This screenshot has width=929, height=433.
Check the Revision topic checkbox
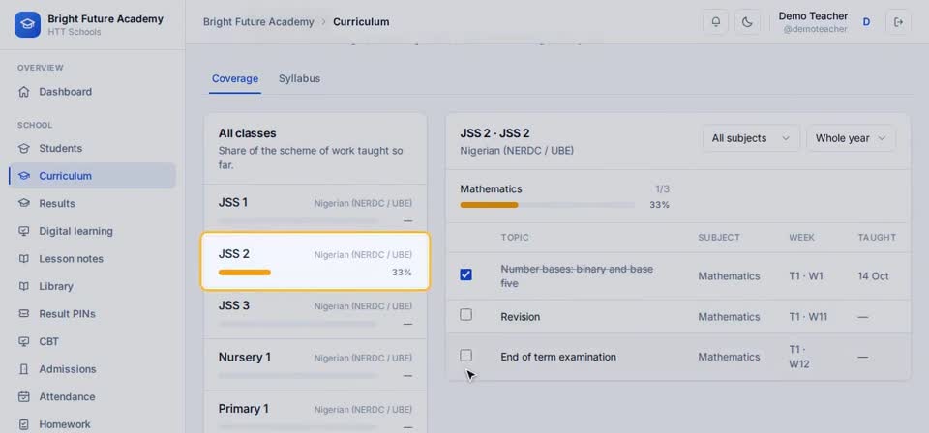coord(466,315)
